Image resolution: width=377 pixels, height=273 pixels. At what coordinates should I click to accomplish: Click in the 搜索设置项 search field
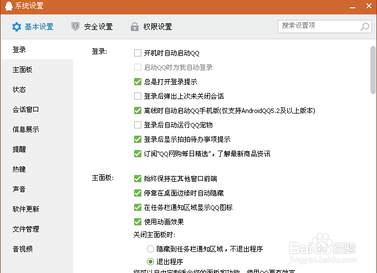pyautogui.click(x=325, y=27)
